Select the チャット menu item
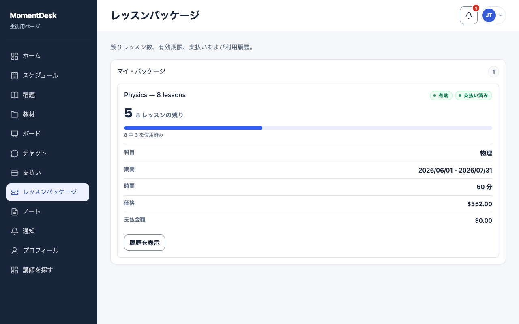 click(48, 153)
